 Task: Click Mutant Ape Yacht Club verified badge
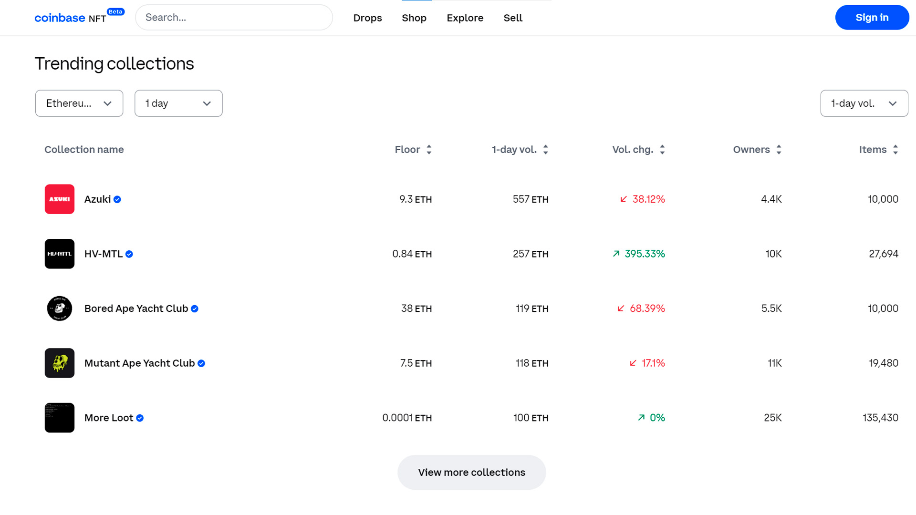click(x=201, y=363)
